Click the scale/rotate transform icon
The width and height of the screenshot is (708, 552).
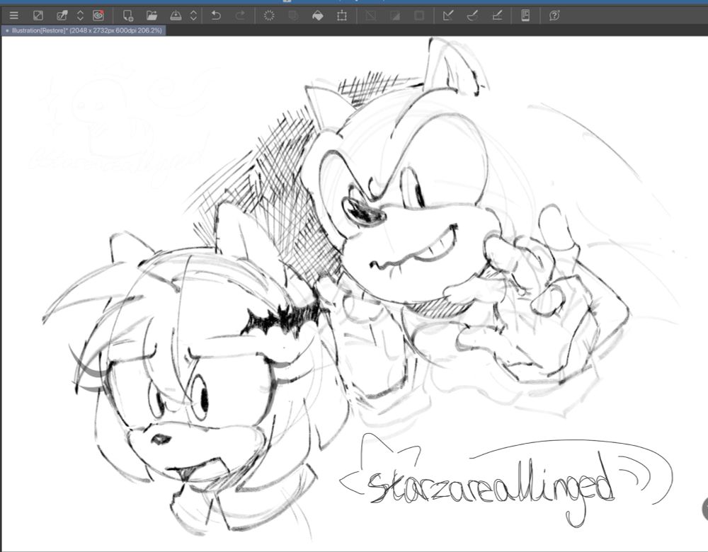(x=342, y=16)
